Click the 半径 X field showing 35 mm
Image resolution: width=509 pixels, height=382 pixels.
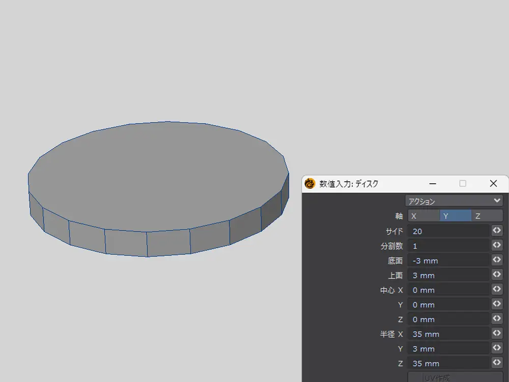448,335
